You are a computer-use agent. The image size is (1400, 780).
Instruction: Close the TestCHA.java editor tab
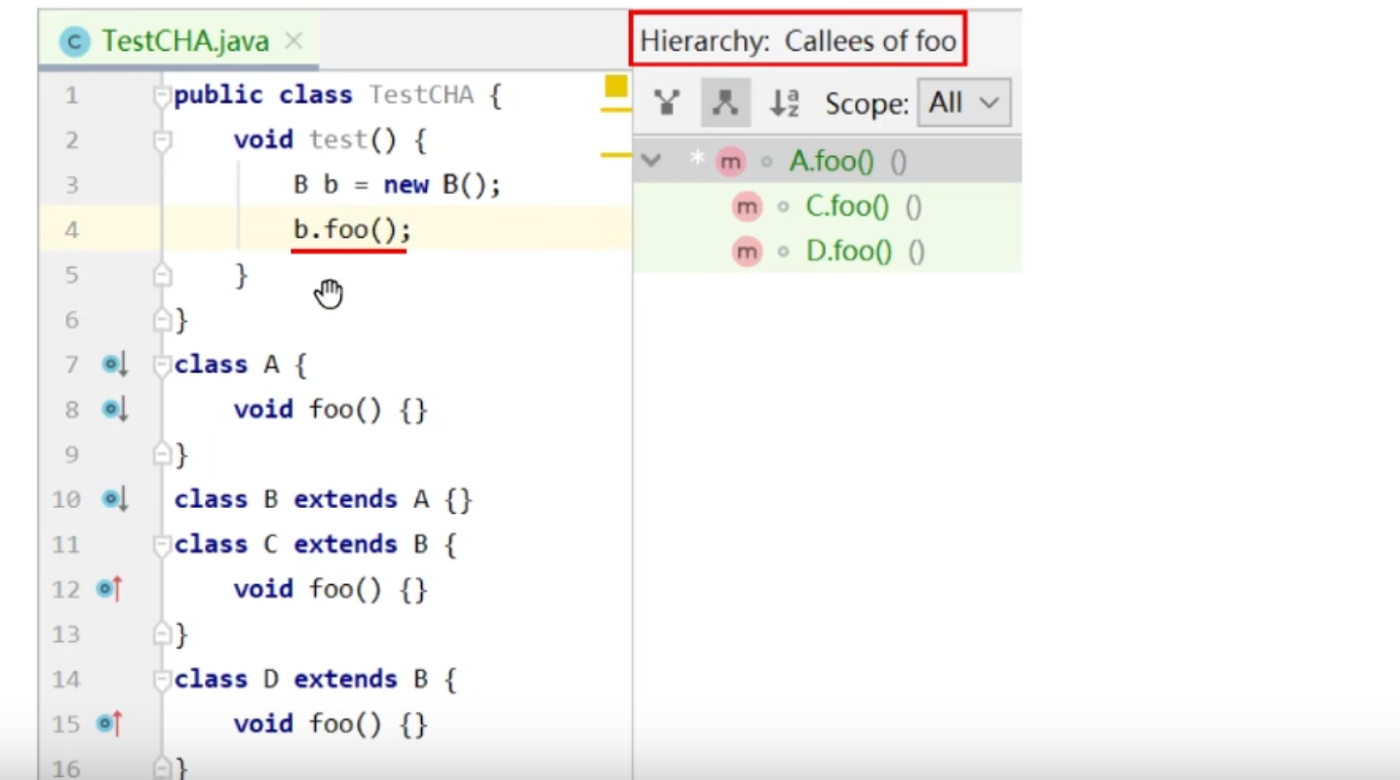(x=293, y=41)
